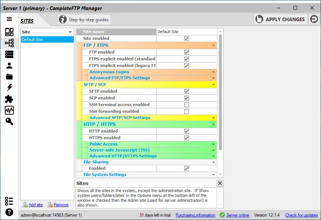Expand Server-side Javascript (JSS) section
Image resolution: width=321 pixels, height=220 pixels.
(213, 150)
